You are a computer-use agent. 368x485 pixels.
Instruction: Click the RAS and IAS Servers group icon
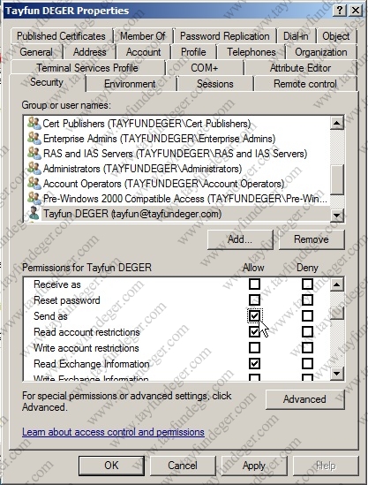pos(34,153)
